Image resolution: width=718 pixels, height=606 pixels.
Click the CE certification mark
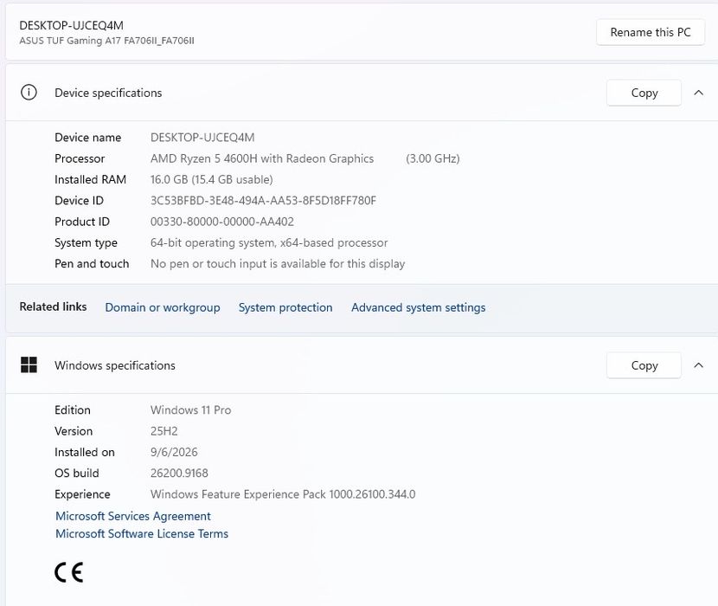click(69, 572)
